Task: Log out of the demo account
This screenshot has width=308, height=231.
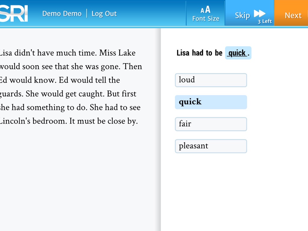Action: click(x=104, y=14)
